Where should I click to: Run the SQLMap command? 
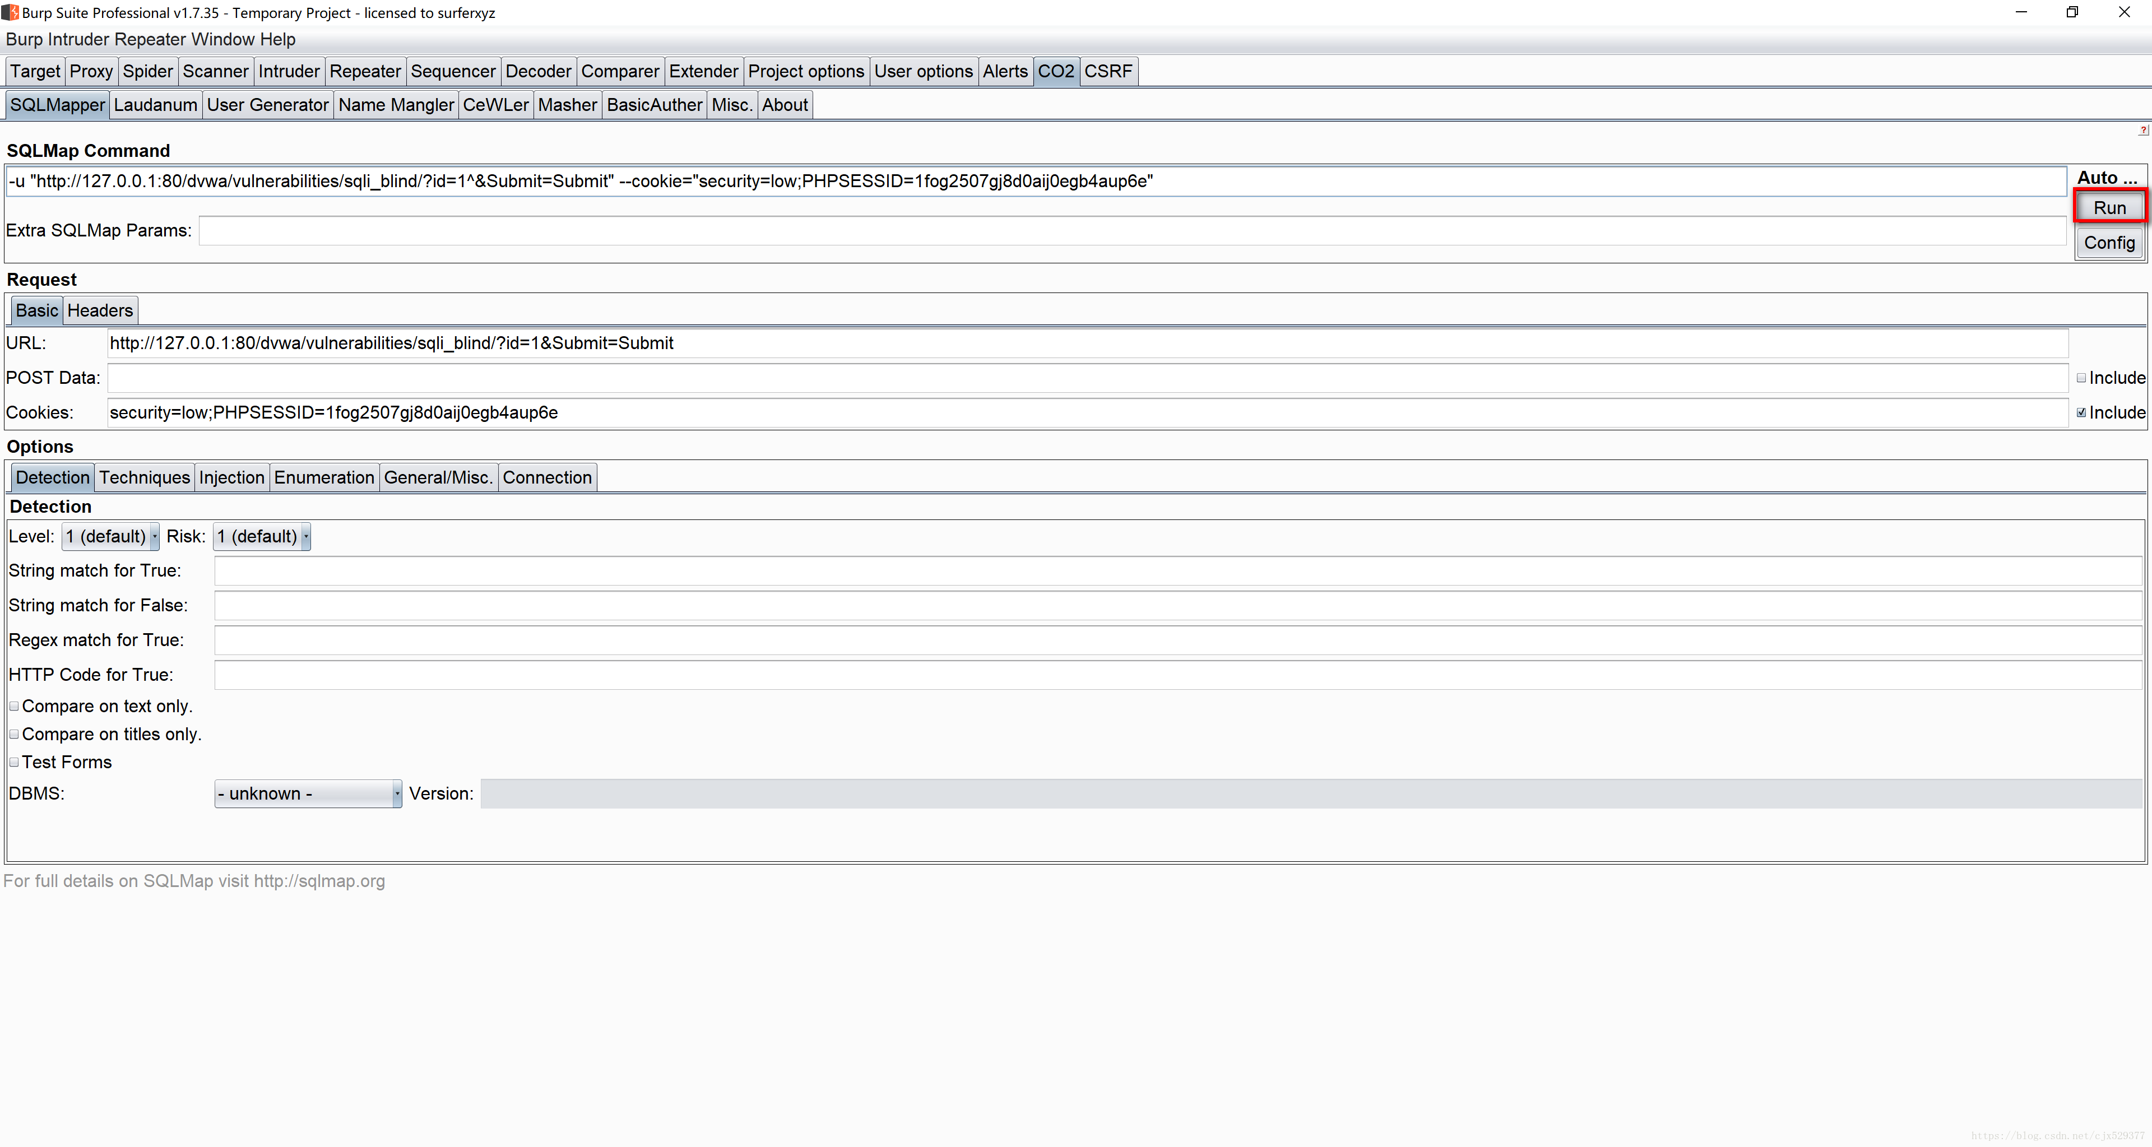pos(2109,208)
